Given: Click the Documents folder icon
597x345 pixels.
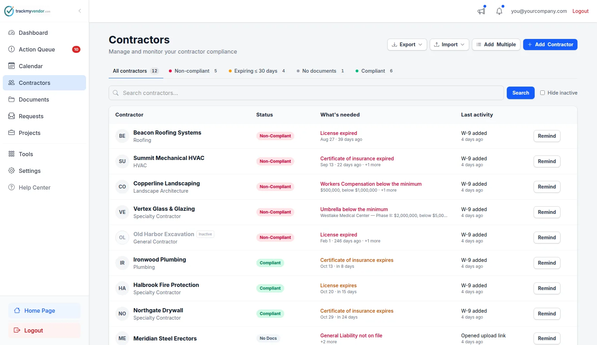Looking at the screenshot, I should [x=11, y=99].
